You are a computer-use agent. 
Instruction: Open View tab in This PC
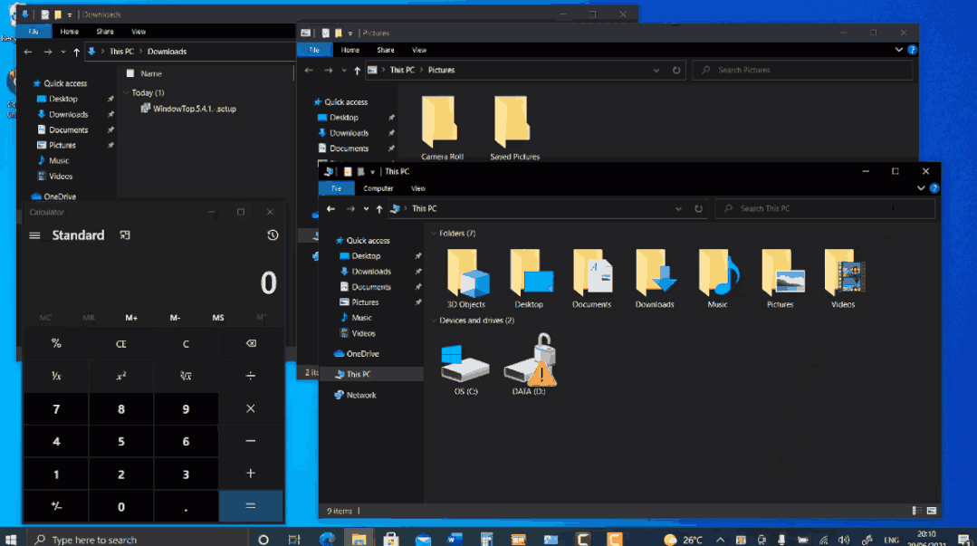point(418,188)
